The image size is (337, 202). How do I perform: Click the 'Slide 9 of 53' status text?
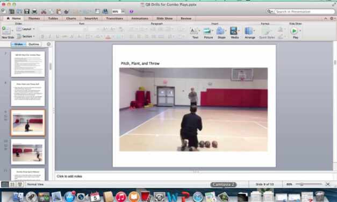click(x=264, y=184)
